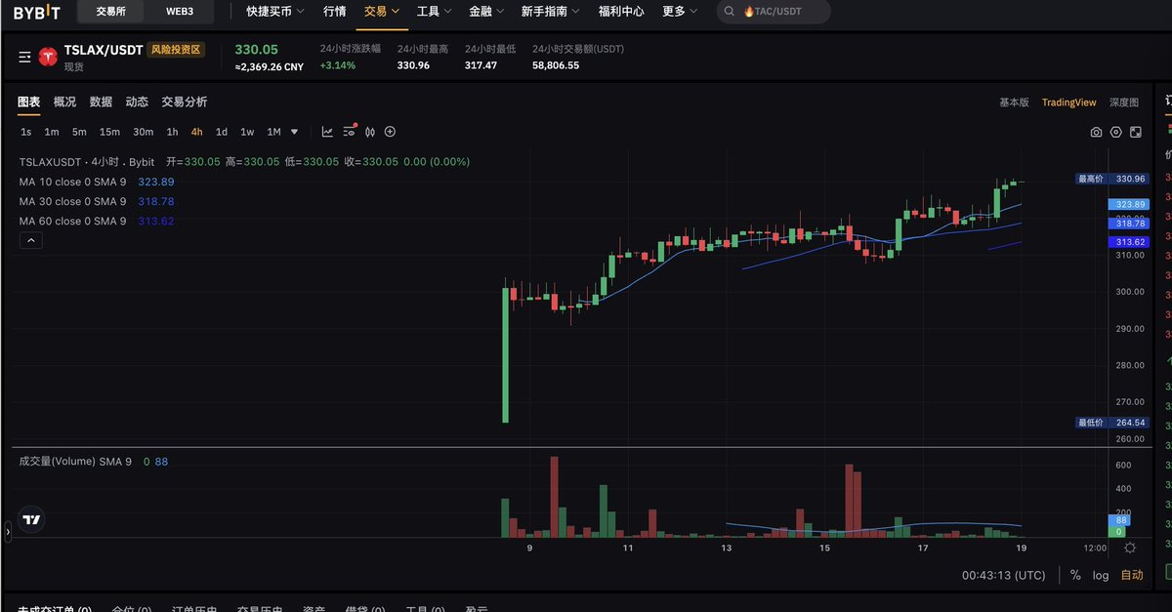1172x612 pixels.
Task: Select the 4h timeframe
Action: pyautogui.click(x=196, y=132)
